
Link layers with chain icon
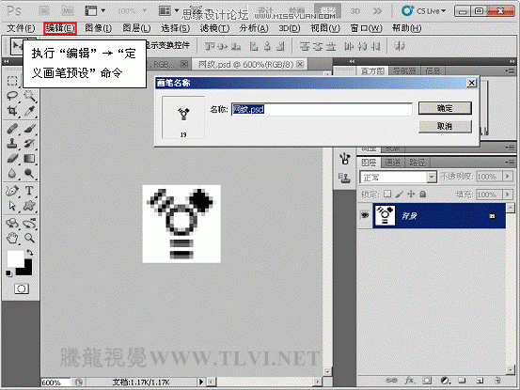(391, 381)
